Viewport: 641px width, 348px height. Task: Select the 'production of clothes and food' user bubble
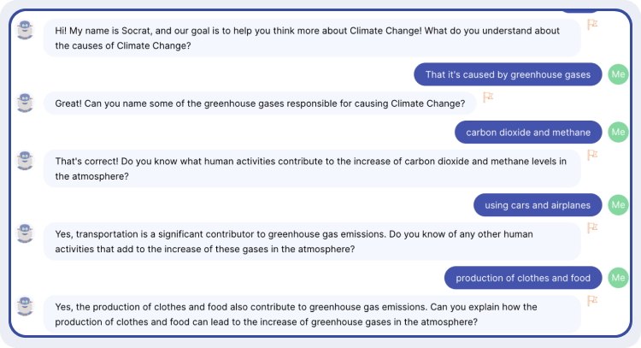[523, 278]
